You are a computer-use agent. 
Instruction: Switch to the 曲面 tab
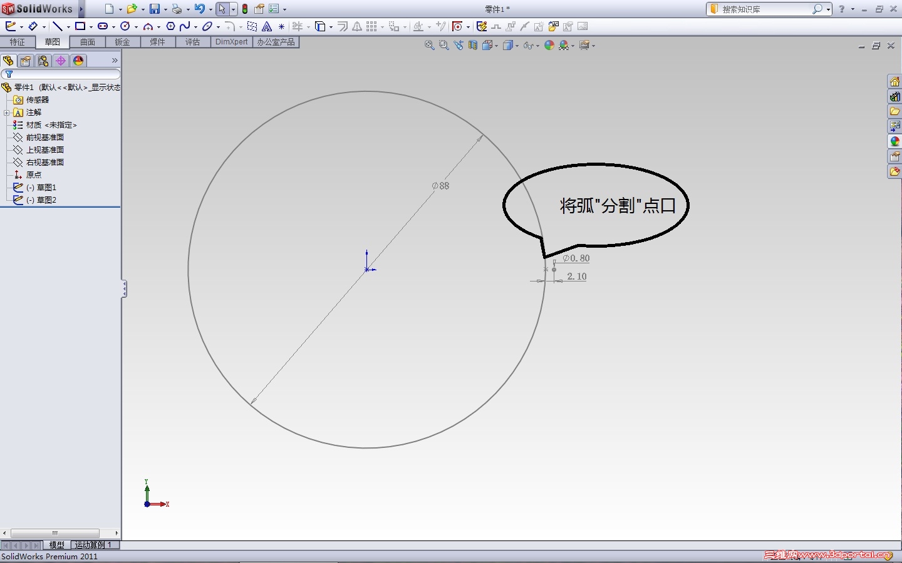88,42
